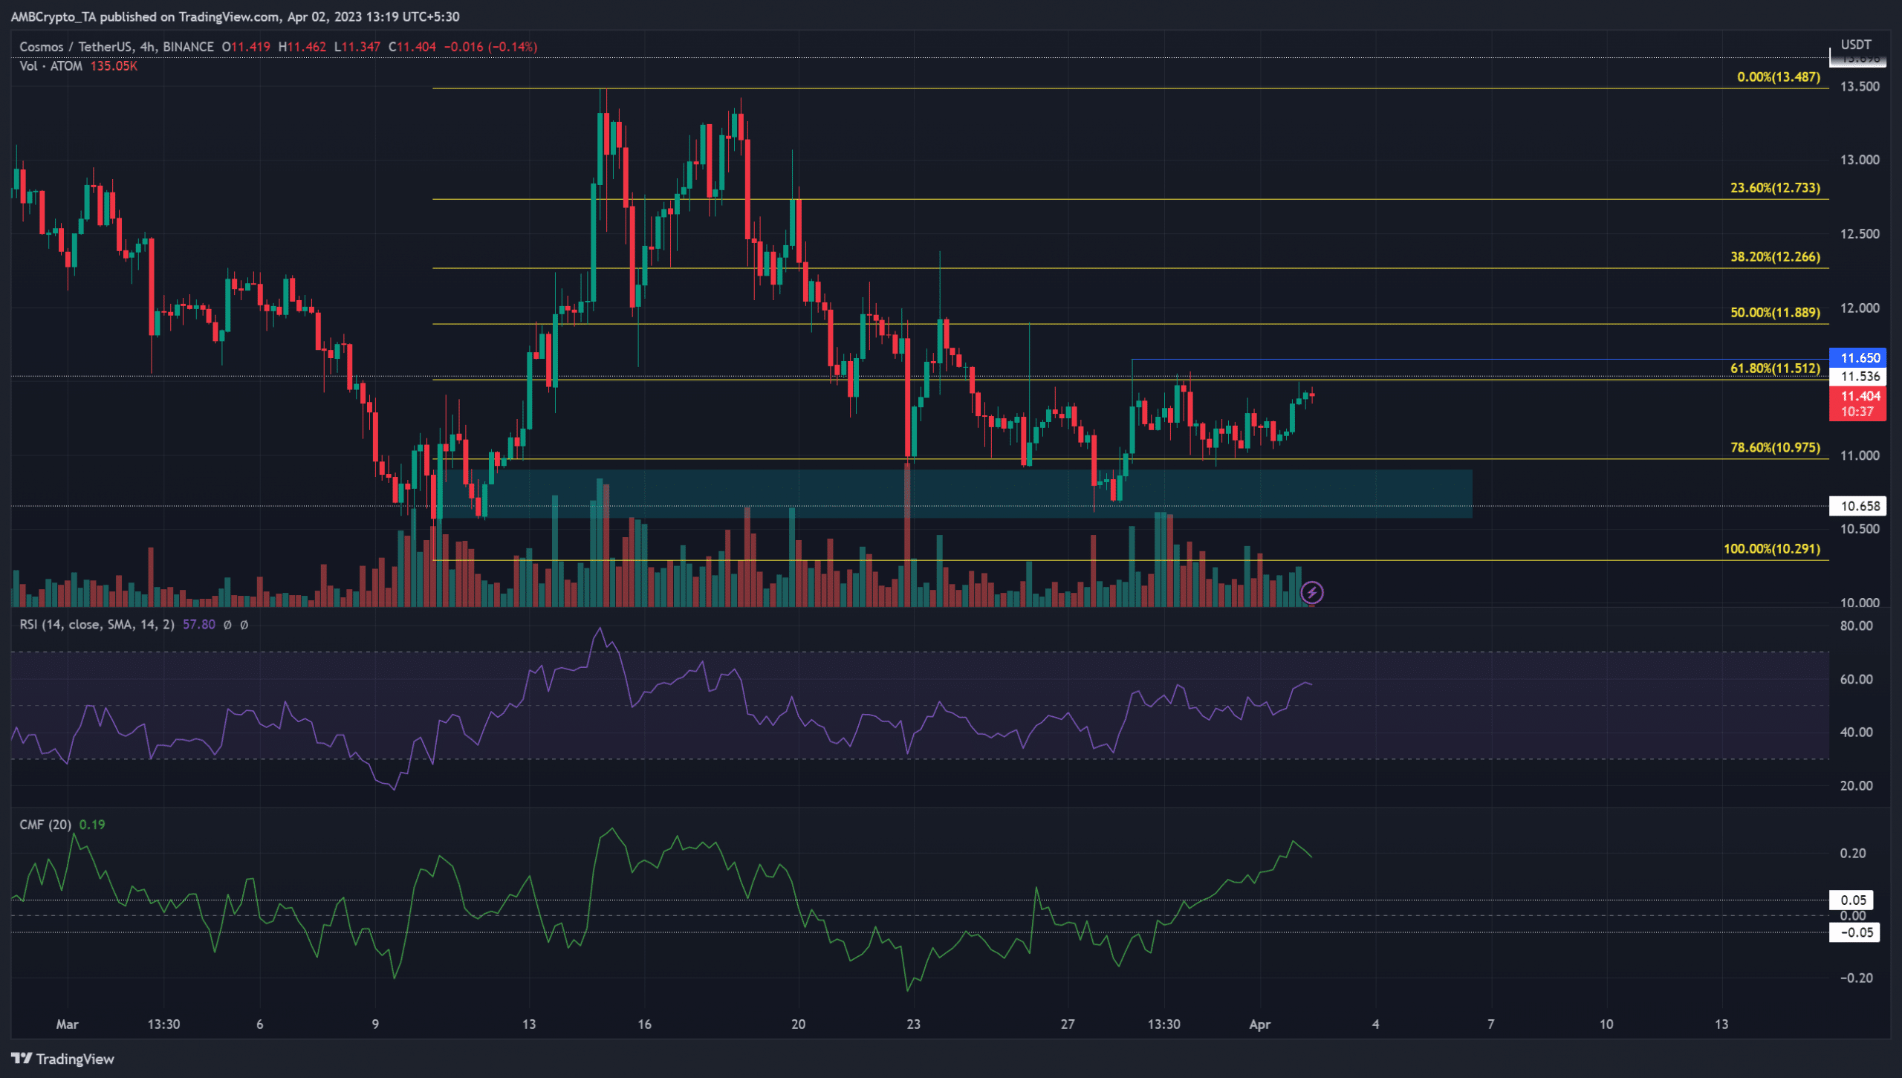Viewport: 1902px width, 1078px height.
Task: Click the 10.658 price axis tag
Action: 1857,506
